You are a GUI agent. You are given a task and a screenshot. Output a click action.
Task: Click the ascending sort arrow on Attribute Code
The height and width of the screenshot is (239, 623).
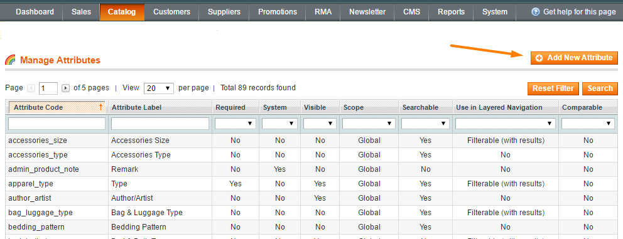[100, 107]
